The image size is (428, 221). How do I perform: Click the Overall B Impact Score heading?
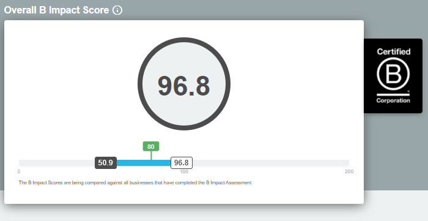(56, 10)
